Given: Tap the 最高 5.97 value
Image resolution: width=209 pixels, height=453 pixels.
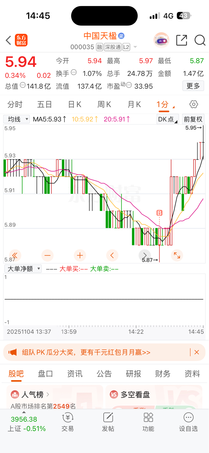Looking at the screenshot, I should pos(146,61).
